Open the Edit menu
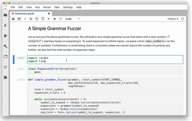This screenshot has height=121, width=192. coord(20,7)
